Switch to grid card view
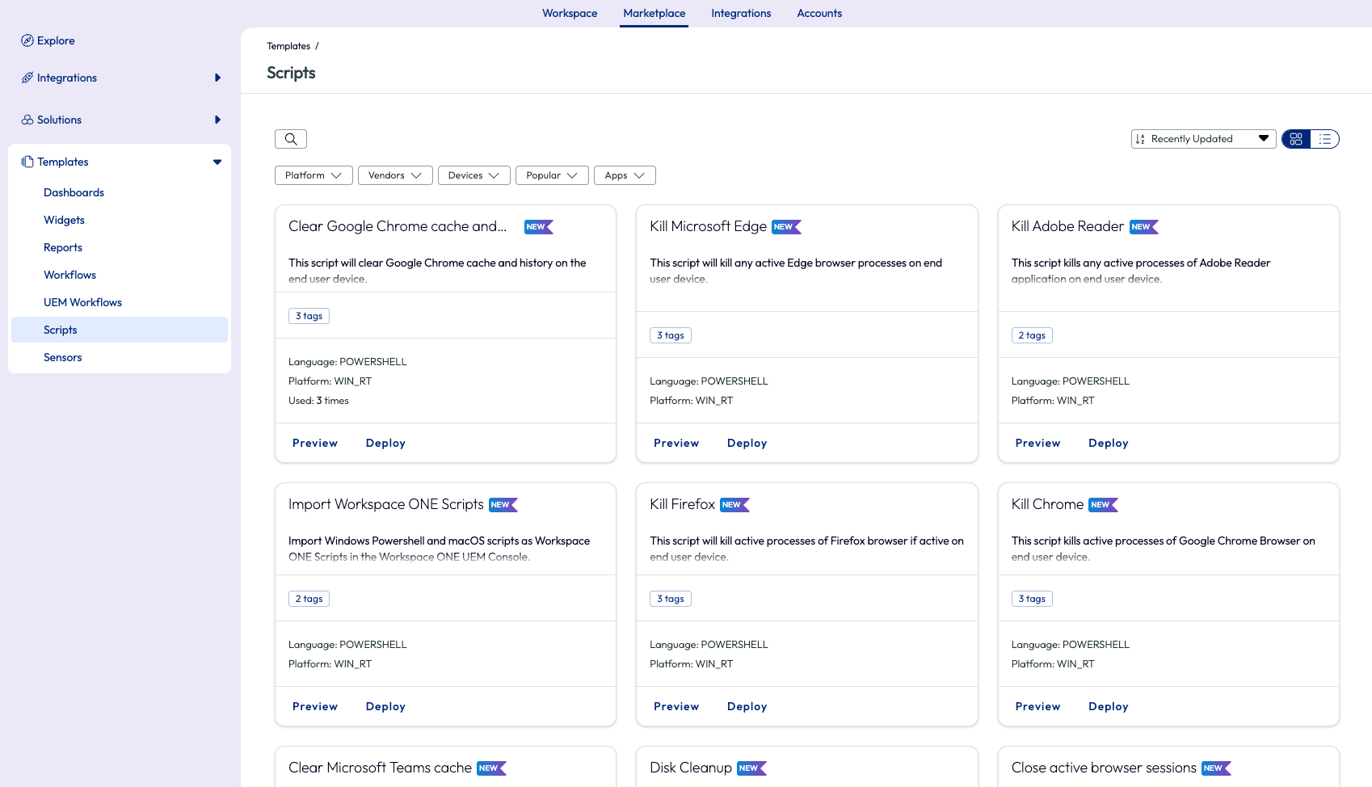 [1296, 139]
